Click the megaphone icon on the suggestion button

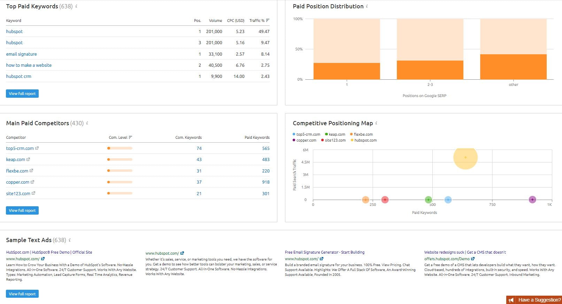click(x=511, y=300)
